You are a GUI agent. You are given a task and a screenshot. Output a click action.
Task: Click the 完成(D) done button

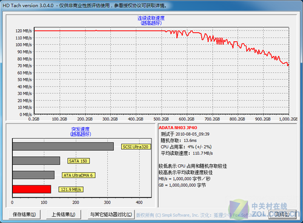282,214
